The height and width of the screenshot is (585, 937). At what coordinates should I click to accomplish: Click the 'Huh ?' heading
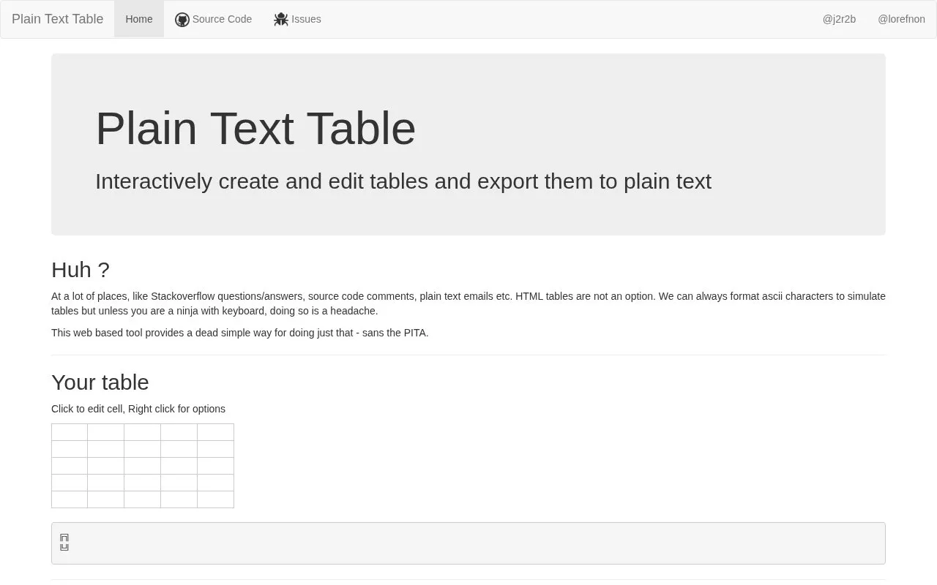coord(81,270)
